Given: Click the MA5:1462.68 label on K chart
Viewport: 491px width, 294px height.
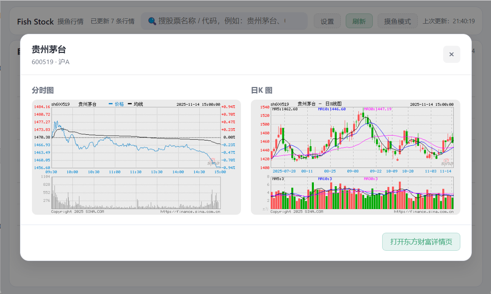Looking at the screenshot, I should coord(285,109).
